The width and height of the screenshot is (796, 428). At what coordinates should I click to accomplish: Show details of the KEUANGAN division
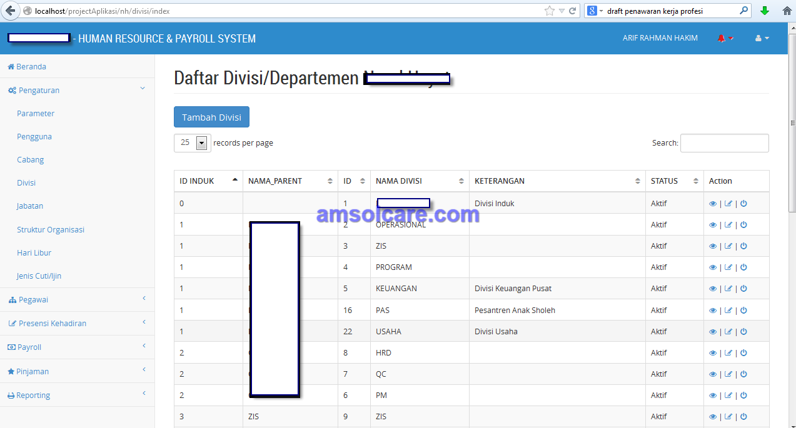tap(713, 289)
